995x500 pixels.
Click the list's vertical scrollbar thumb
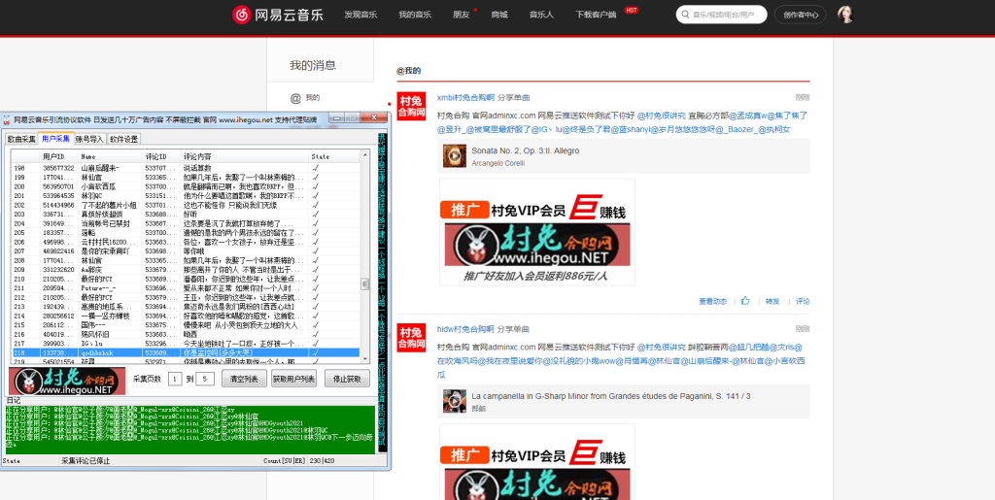(x=365, y=283)
